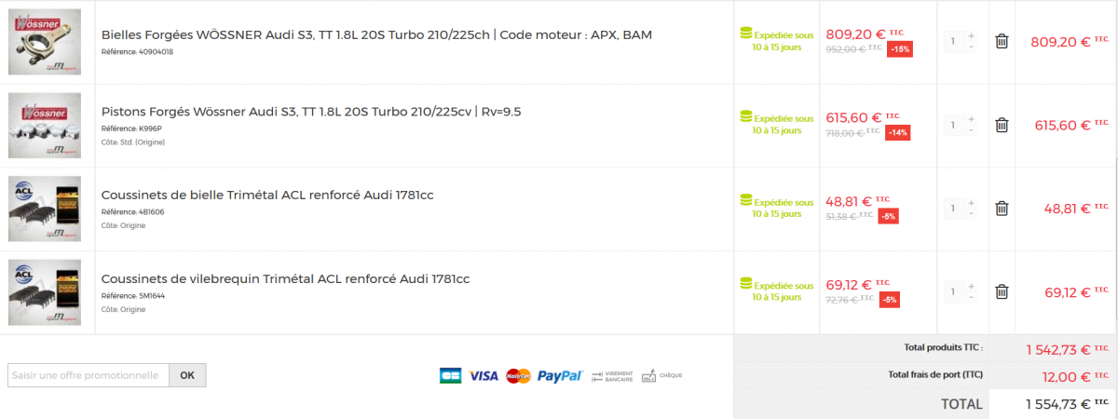Screen dimensions: 1118x419
Task: Remove Pistons Forgés Wössner with trash icon
Action: (x=1002, y=125)
